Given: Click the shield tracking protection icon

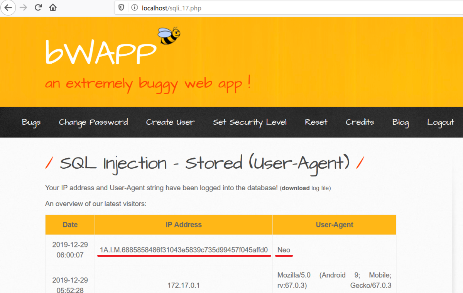Looking at the screenshot, I should tap(121, 8).
